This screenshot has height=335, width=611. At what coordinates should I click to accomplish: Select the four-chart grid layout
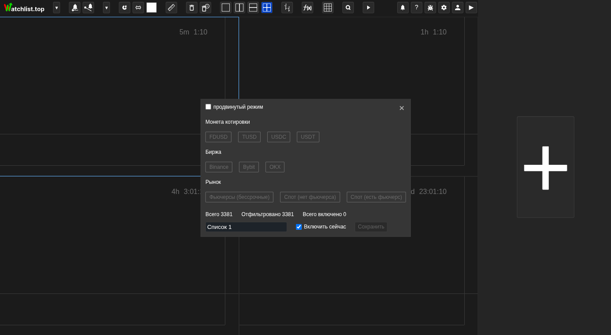pyautogui.click(x=267, y=8)
